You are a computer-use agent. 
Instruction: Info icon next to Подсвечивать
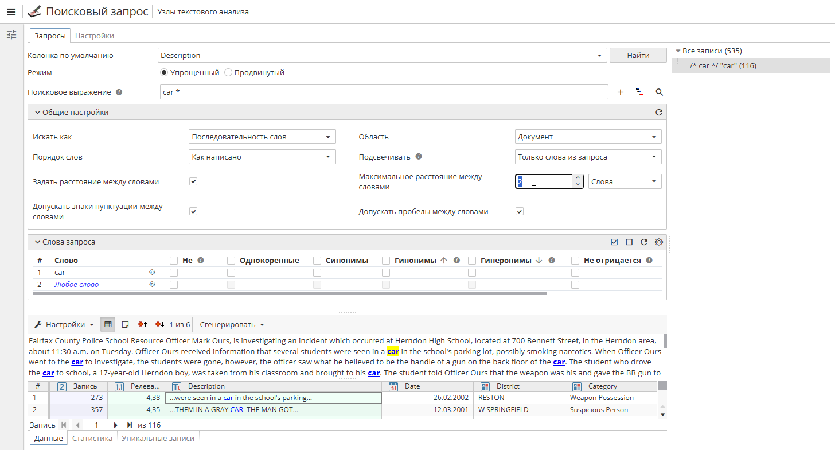pyautogui.click(x=419, y=157)
